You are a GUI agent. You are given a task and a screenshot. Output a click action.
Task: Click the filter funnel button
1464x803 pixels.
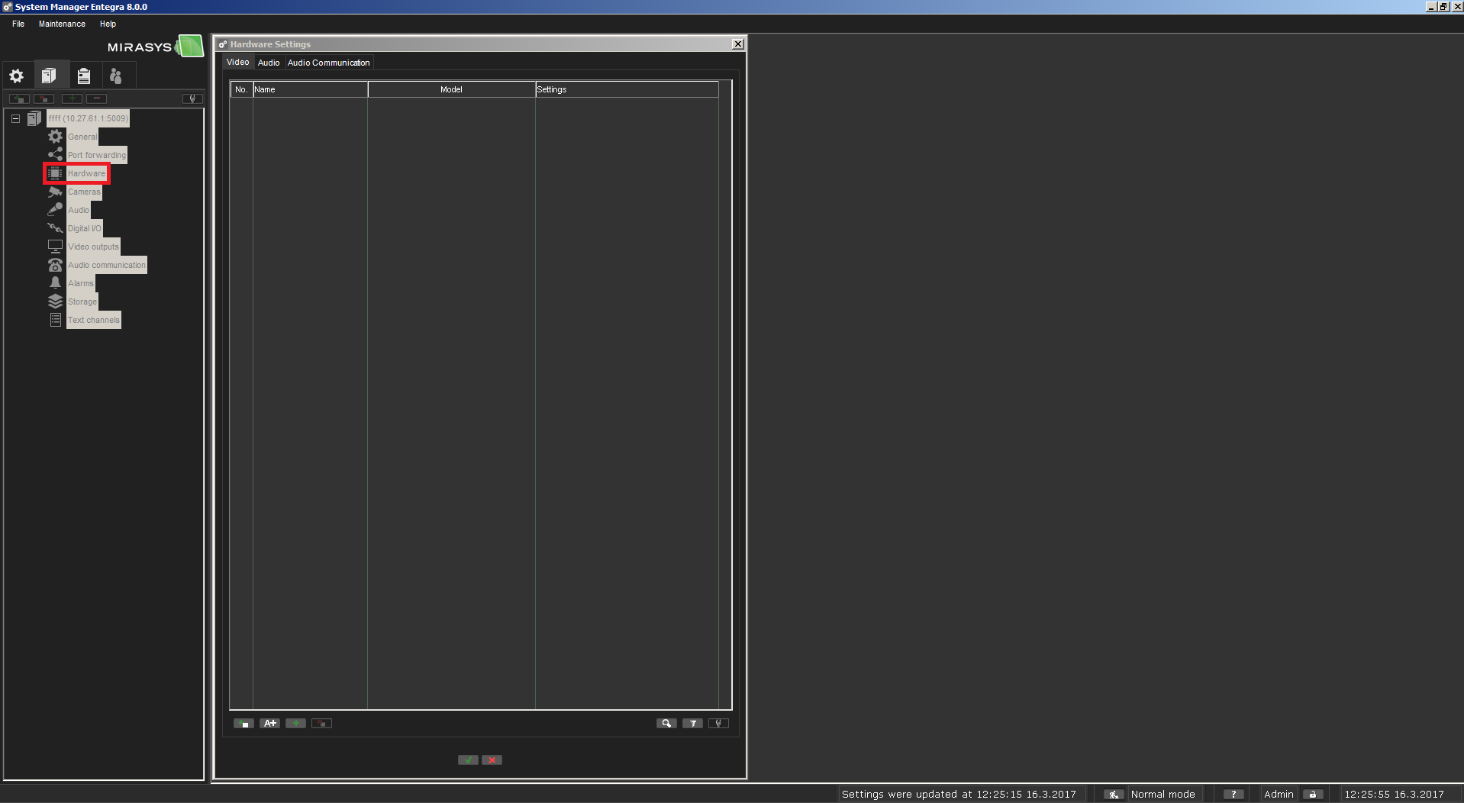692,724
